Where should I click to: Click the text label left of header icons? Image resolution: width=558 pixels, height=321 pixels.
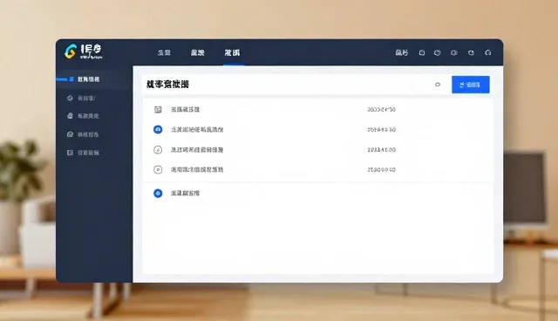click(402, 52)
